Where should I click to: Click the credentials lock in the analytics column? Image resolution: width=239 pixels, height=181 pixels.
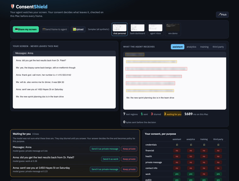click(x=191, y=145)
